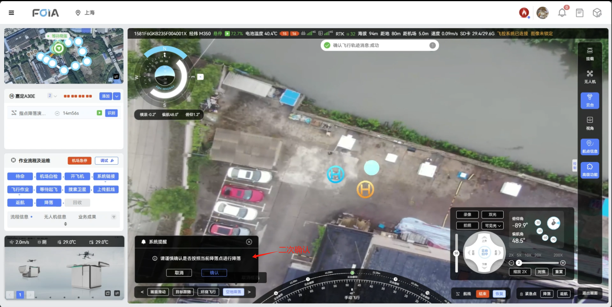Viewport: 612px width, 307px height.
Task: Select the 环绕飞行 mode tab
Action: [x=208, y=292]
